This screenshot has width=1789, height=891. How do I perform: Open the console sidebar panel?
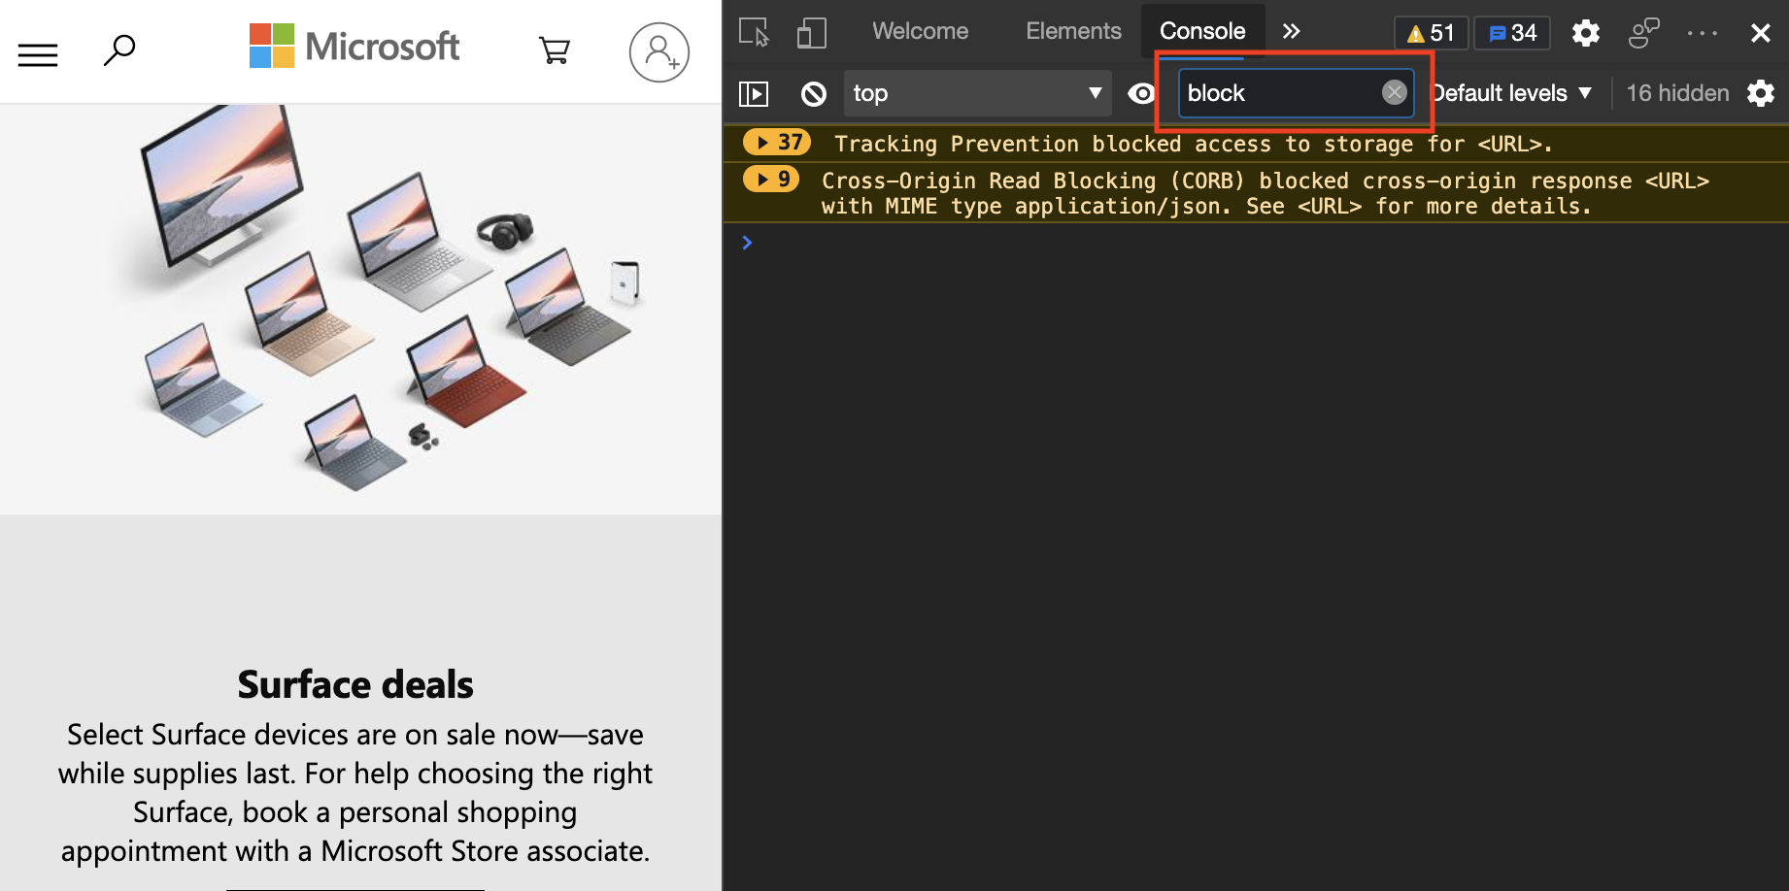(754, 93)
